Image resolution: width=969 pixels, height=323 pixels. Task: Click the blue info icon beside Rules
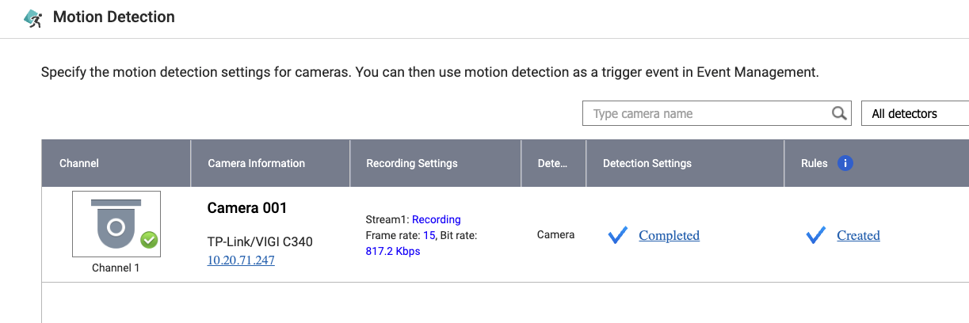[x=845, y=163]
